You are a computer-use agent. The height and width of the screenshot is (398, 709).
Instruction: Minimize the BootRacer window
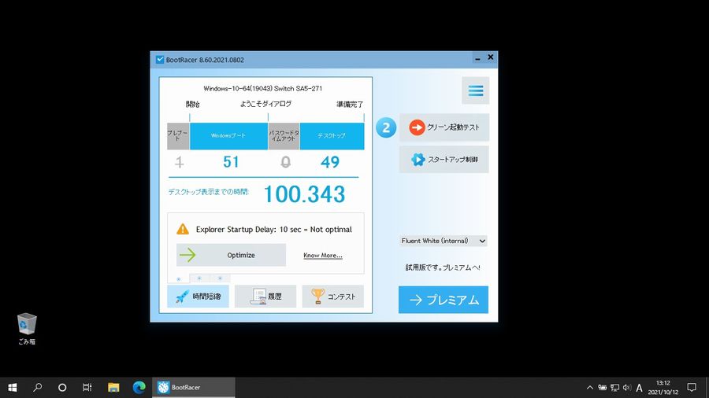pos(477,58)
